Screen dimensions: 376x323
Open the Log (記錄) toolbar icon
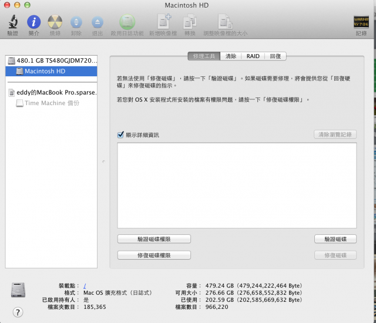point(361,22)
